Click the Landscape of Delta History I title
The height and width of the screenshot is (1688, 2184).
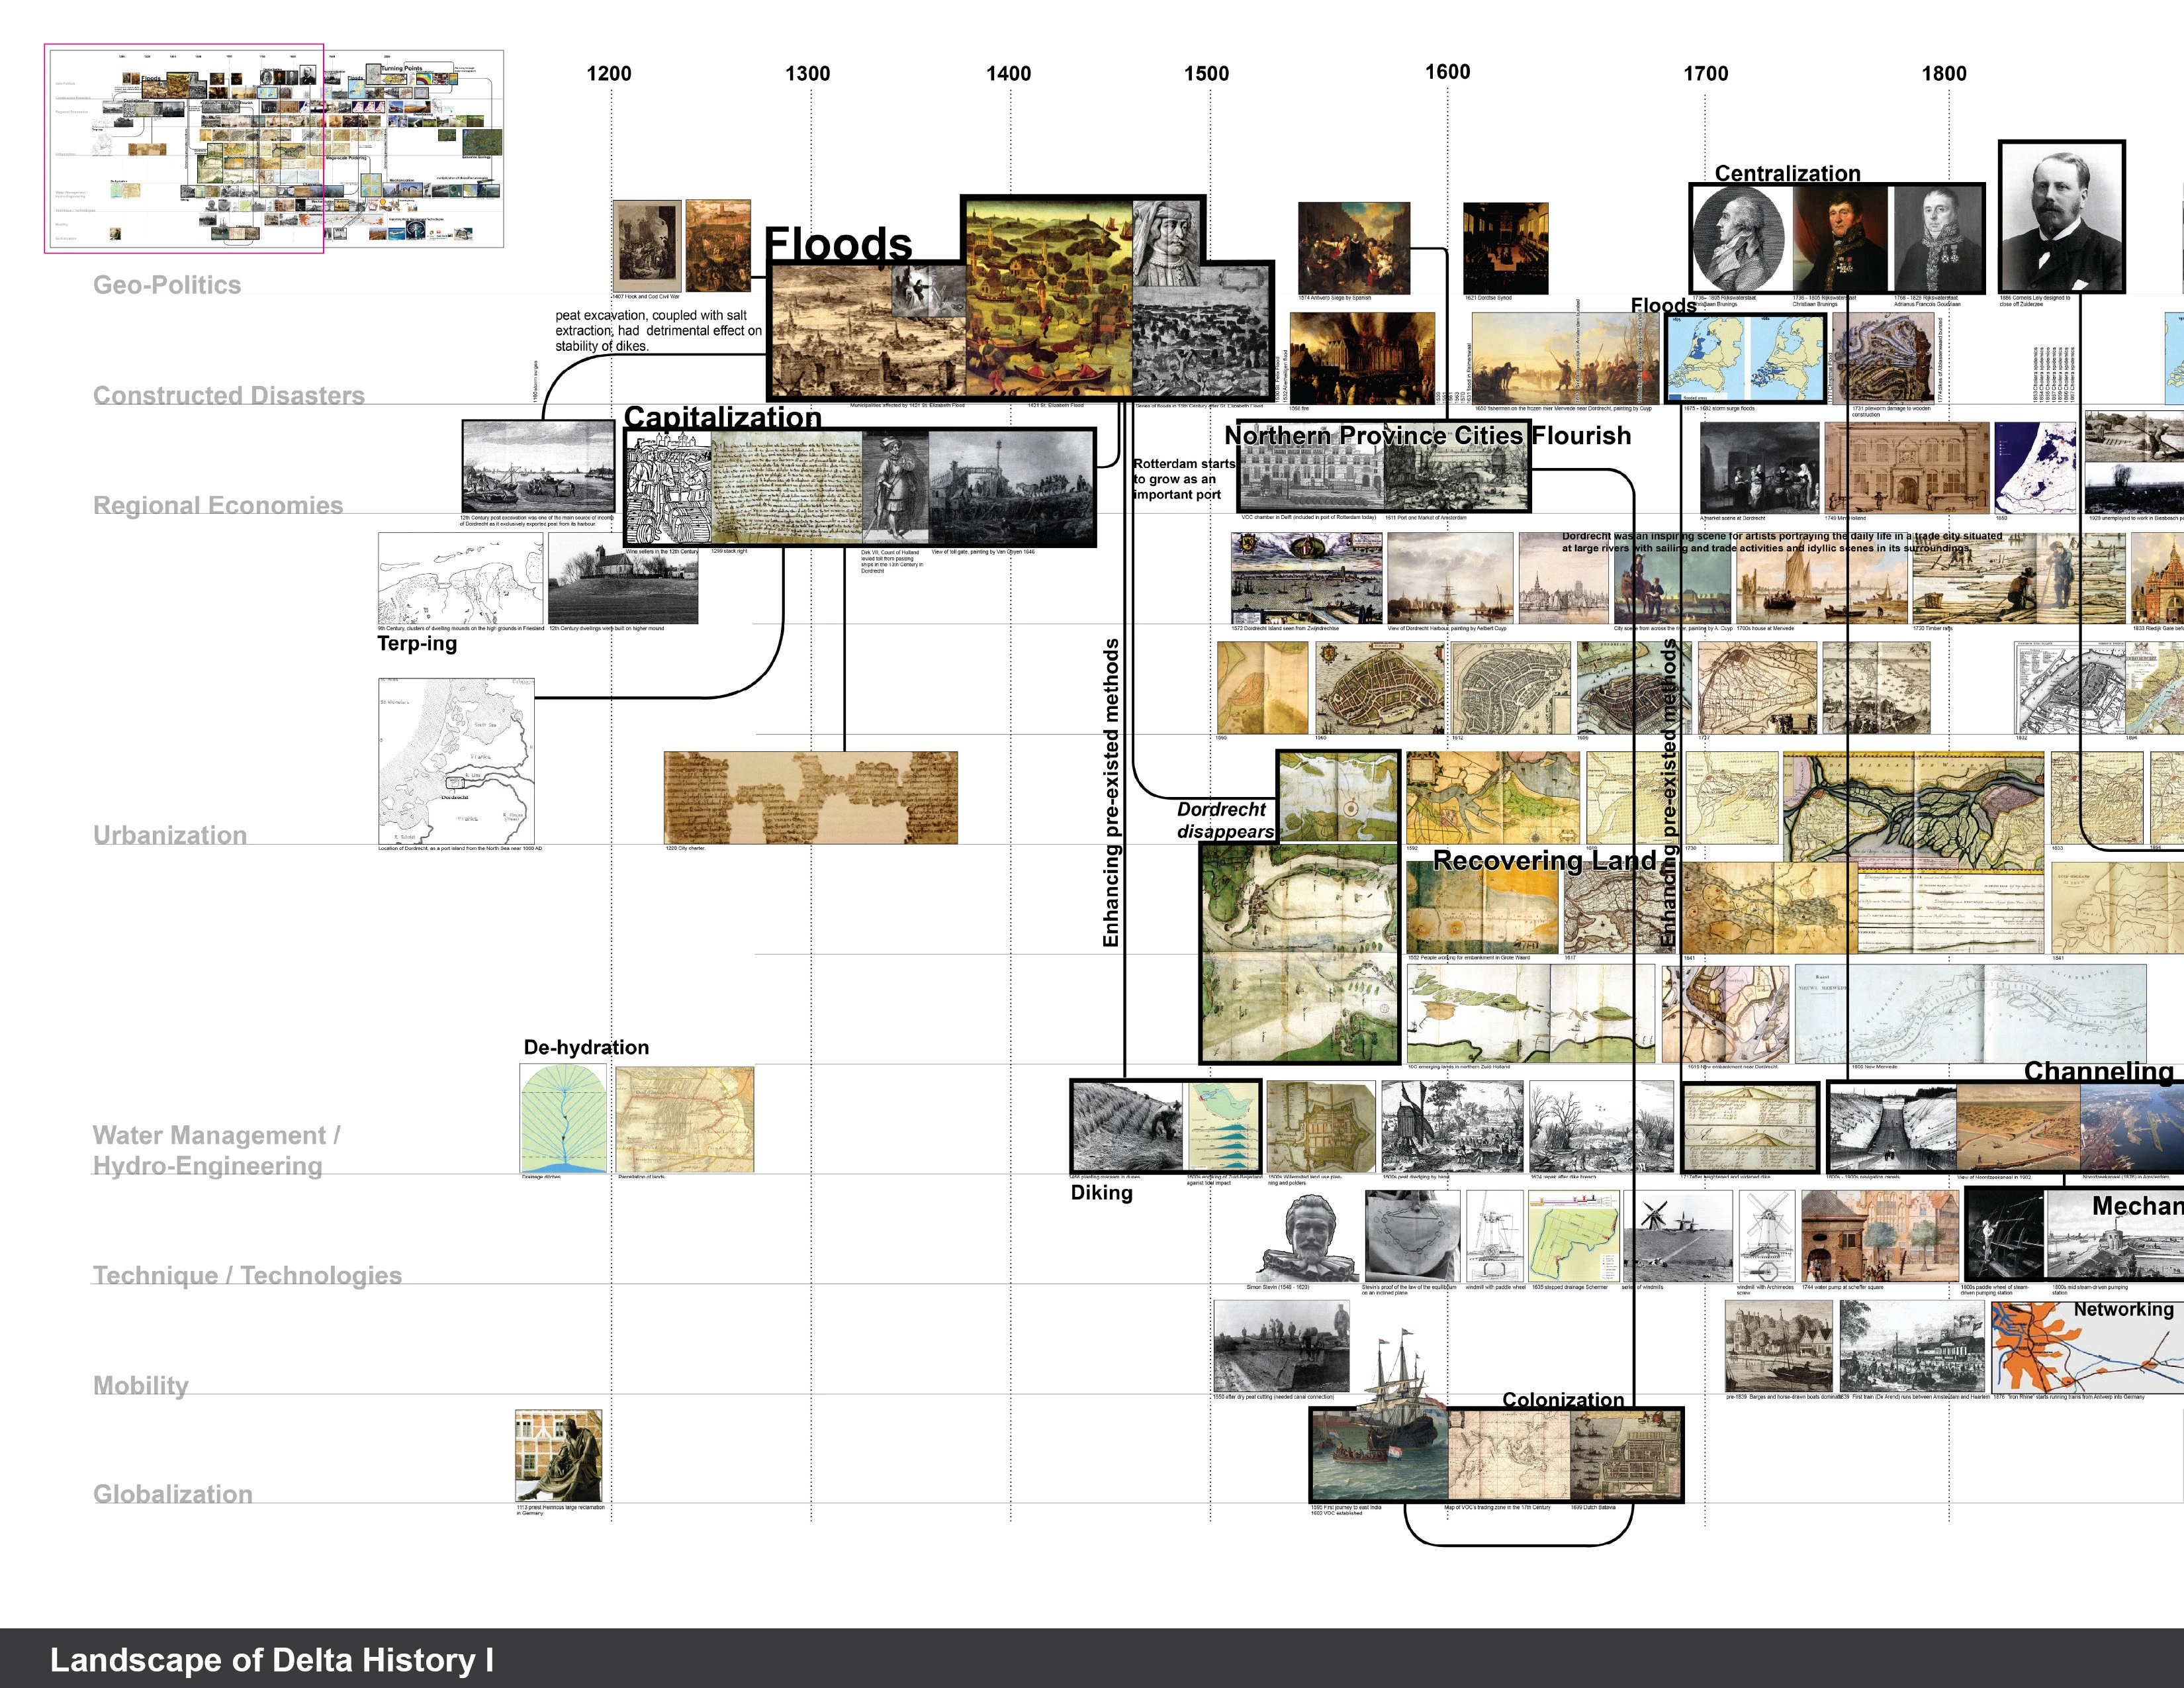[x=271, y=1659]
